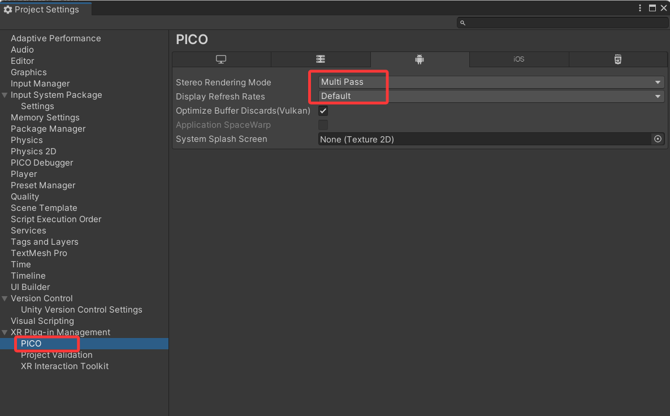
Task: Collapse the XR Plug-in Management group
Action: (5, 332)
